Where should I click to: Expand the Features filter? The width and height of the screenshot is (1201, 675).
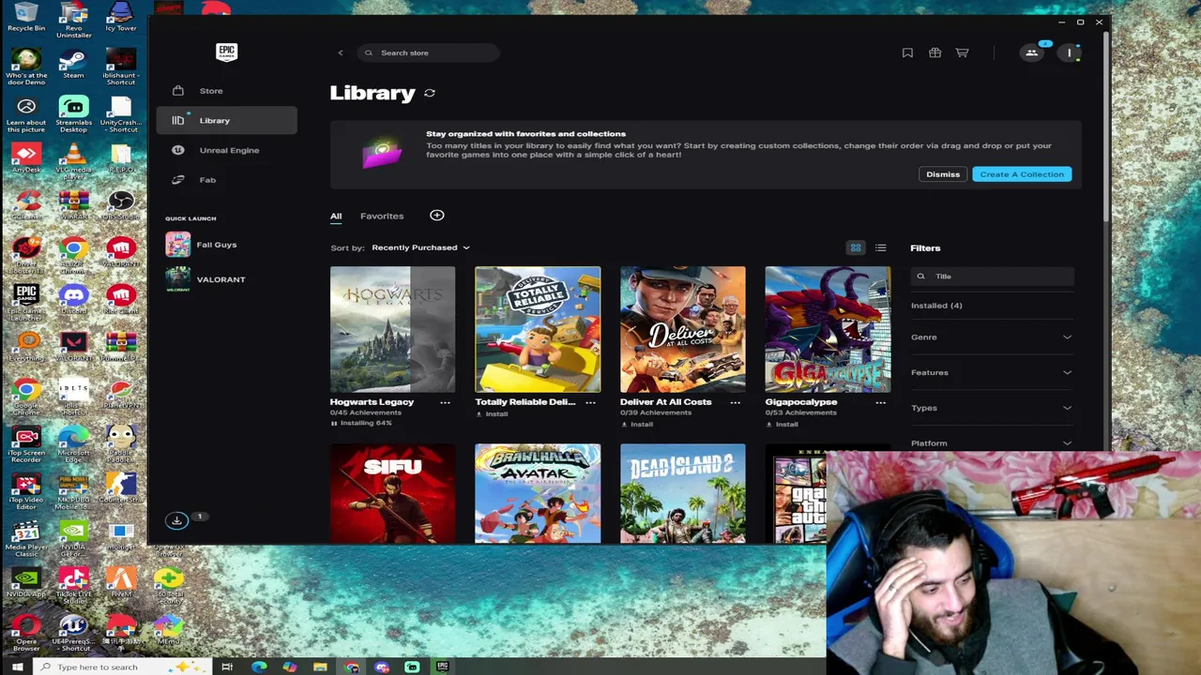pyautogui.click(x=992, y=372)
